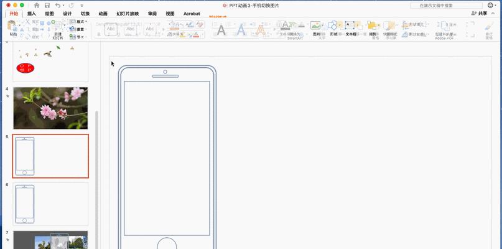This screenshot has height=249, width=502.
Task: Click the 粘贴 paste icon
Action: tap(12, 25)
